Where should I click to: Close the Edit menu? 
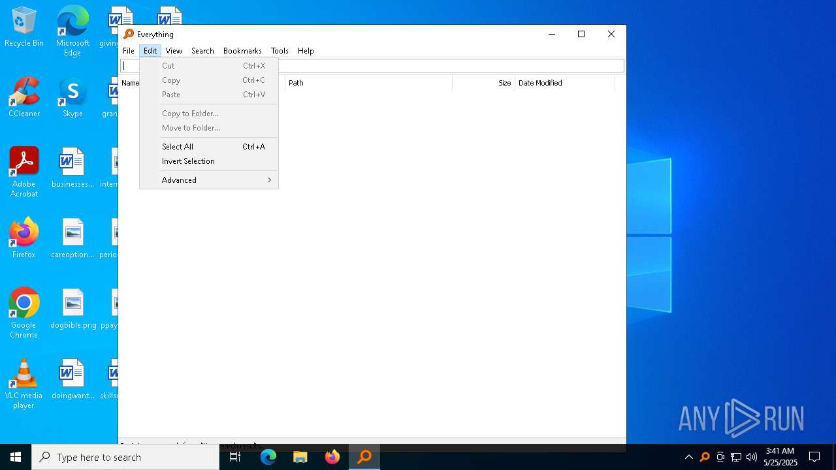150,51
